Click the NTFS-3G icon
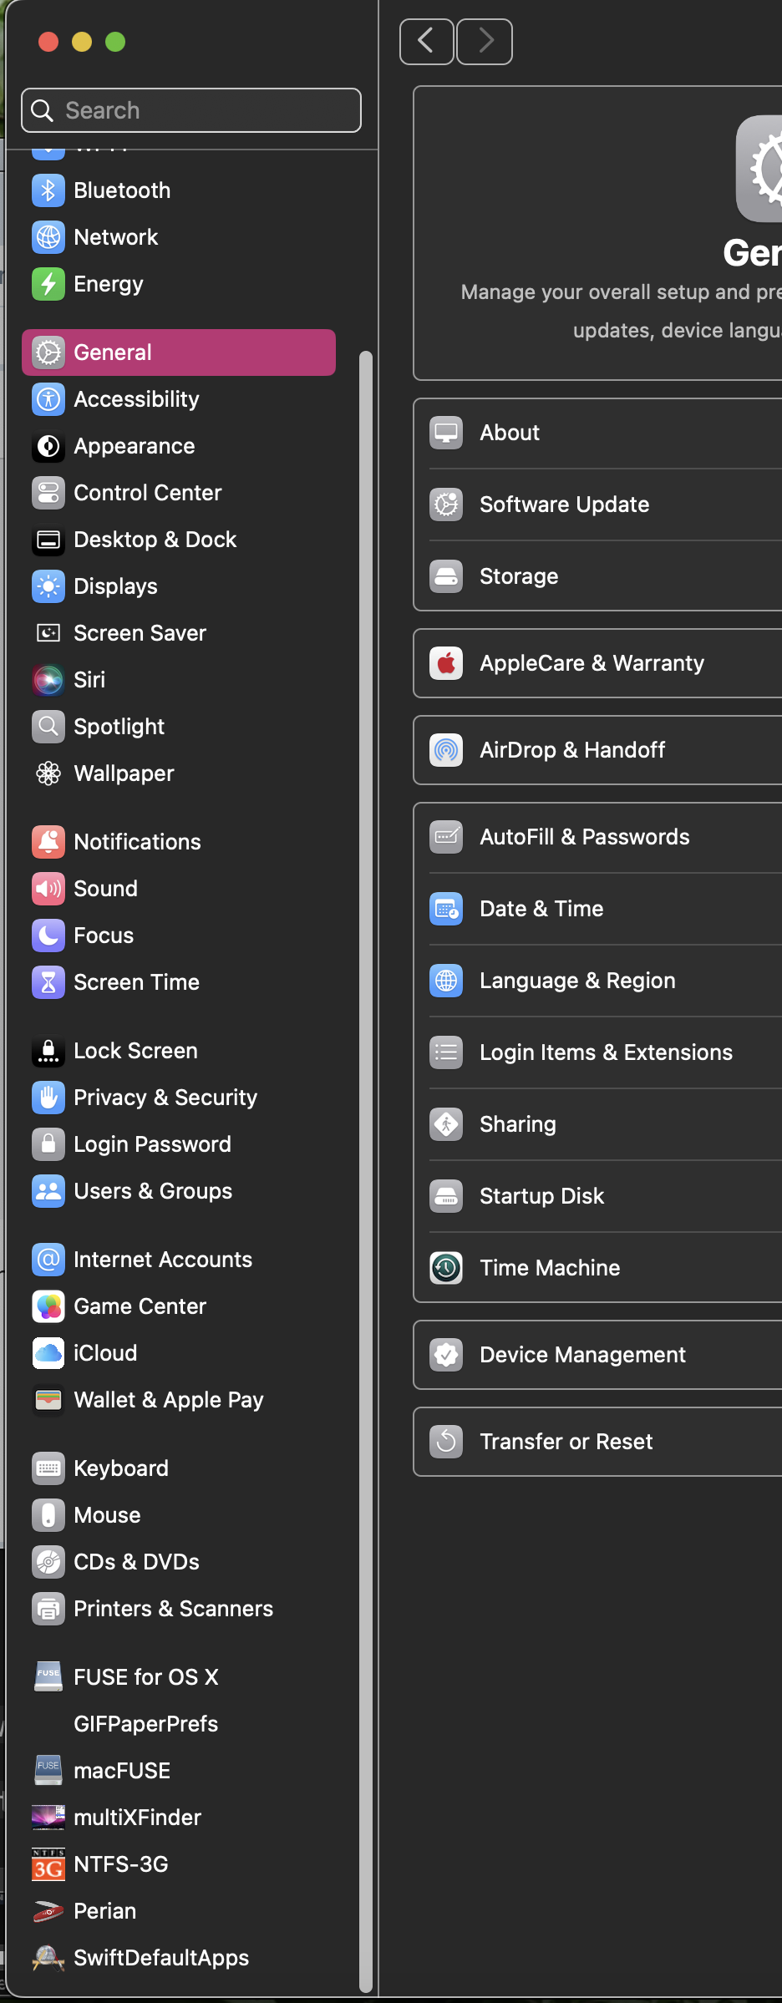The width and height of the screenshot is (782, 2003). (48, 1864)
